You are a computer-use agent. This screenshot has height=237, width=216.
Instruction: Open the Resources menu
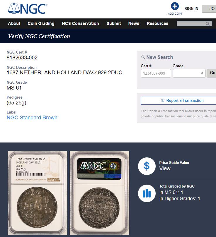(157, 23)
